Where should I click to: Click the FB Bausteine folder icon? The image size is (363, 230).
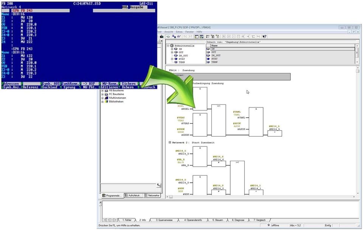pyautogui.click(x=106, y=90)
